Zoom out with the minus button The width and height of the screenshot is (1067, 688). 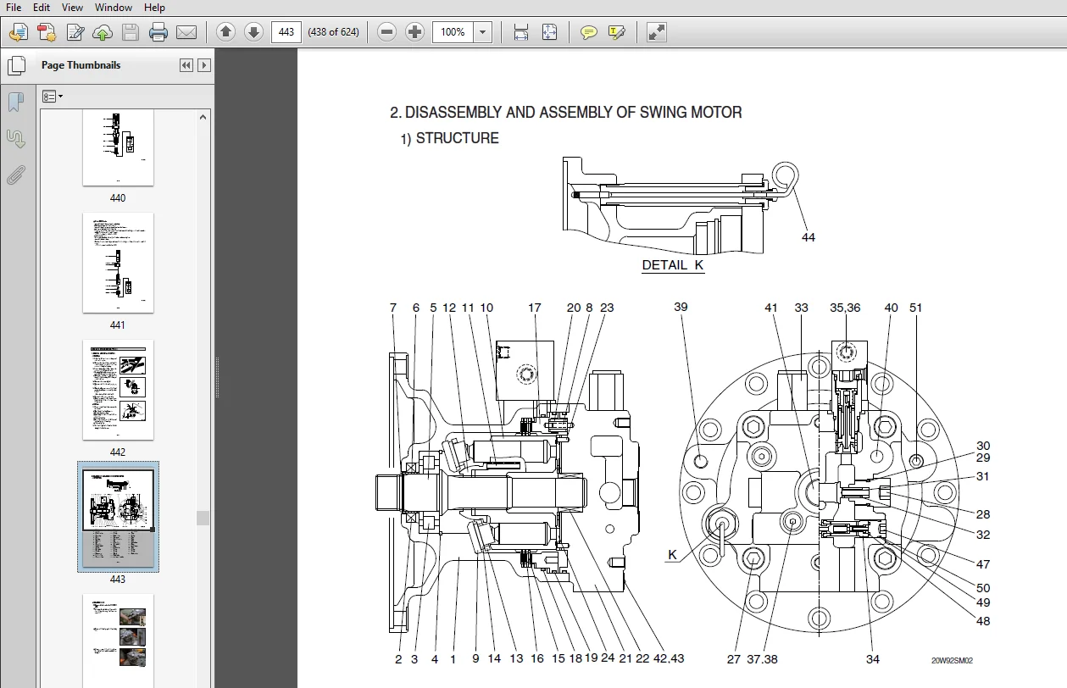(387, 32)
